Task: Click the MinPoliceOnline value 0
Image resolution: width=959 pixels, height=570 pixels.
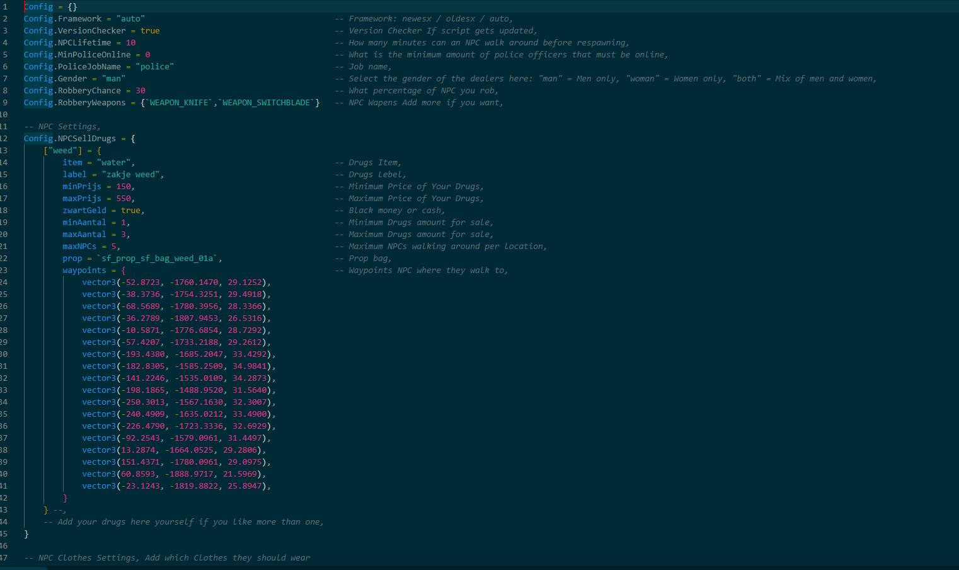Action: point(147,55)
